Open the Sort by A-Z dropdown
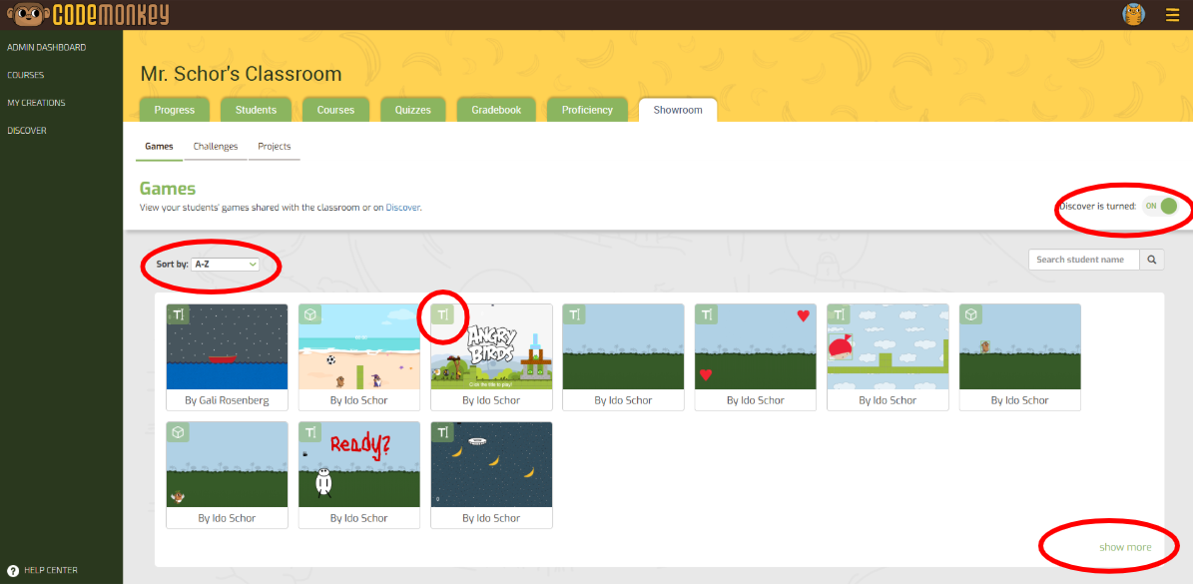The height and width of the screenshot is (584, 1193). 226,265
